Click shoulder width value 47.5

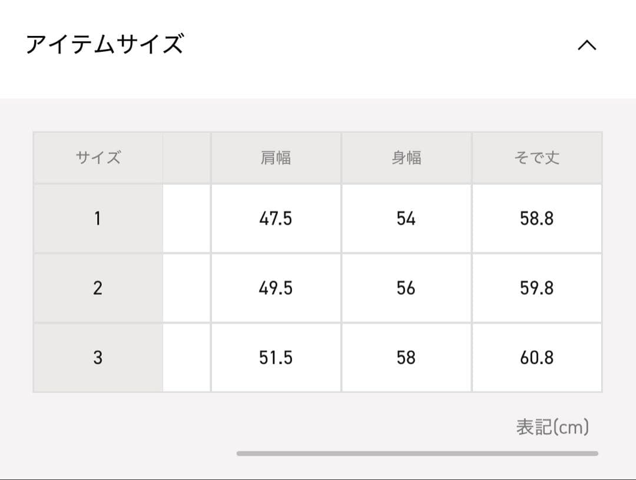tap(276, 219)
